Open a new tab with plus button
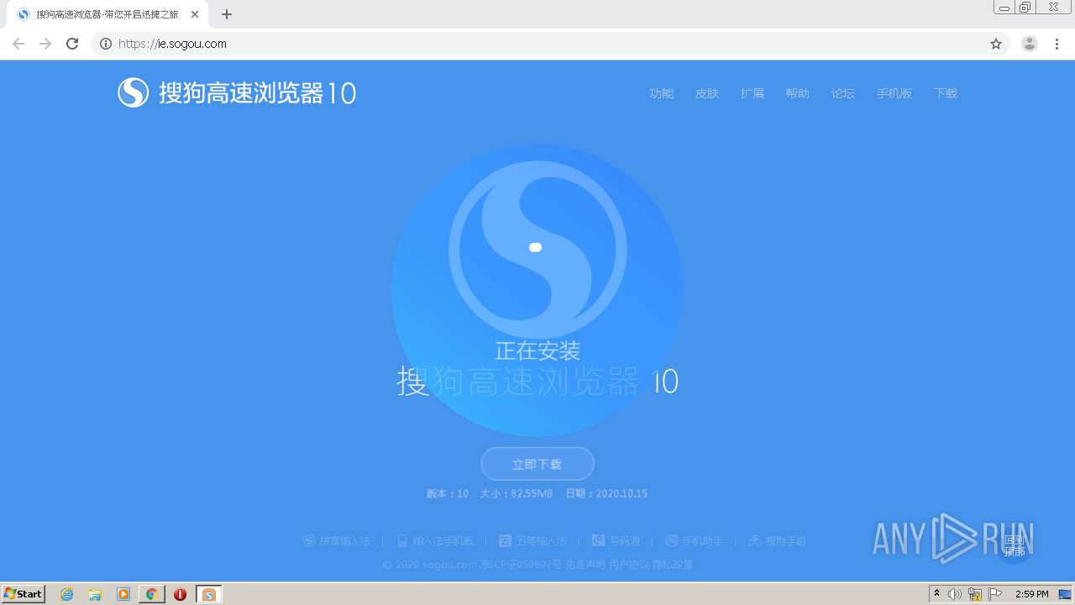The height and width of the screenshot is (605, 1075). tap(227, 14)
